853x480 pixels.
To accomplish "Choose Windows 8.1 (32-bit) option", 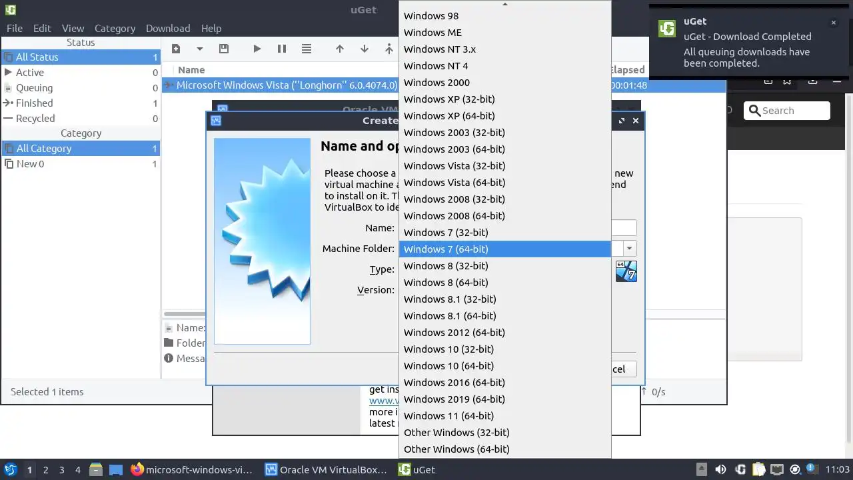I will [504, 299].
